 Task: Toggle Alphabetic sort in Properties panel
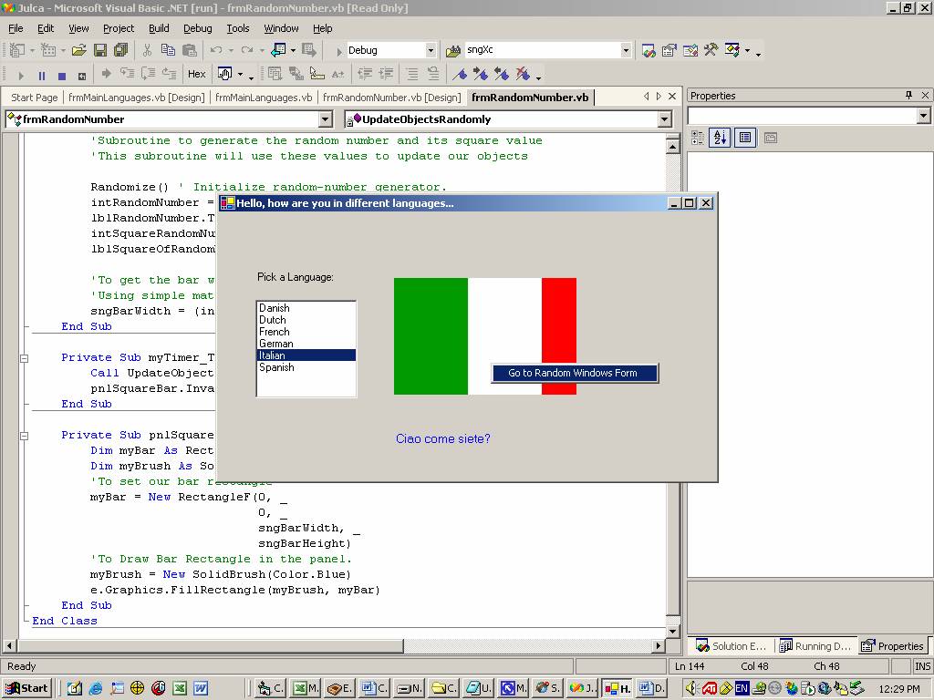719,138
